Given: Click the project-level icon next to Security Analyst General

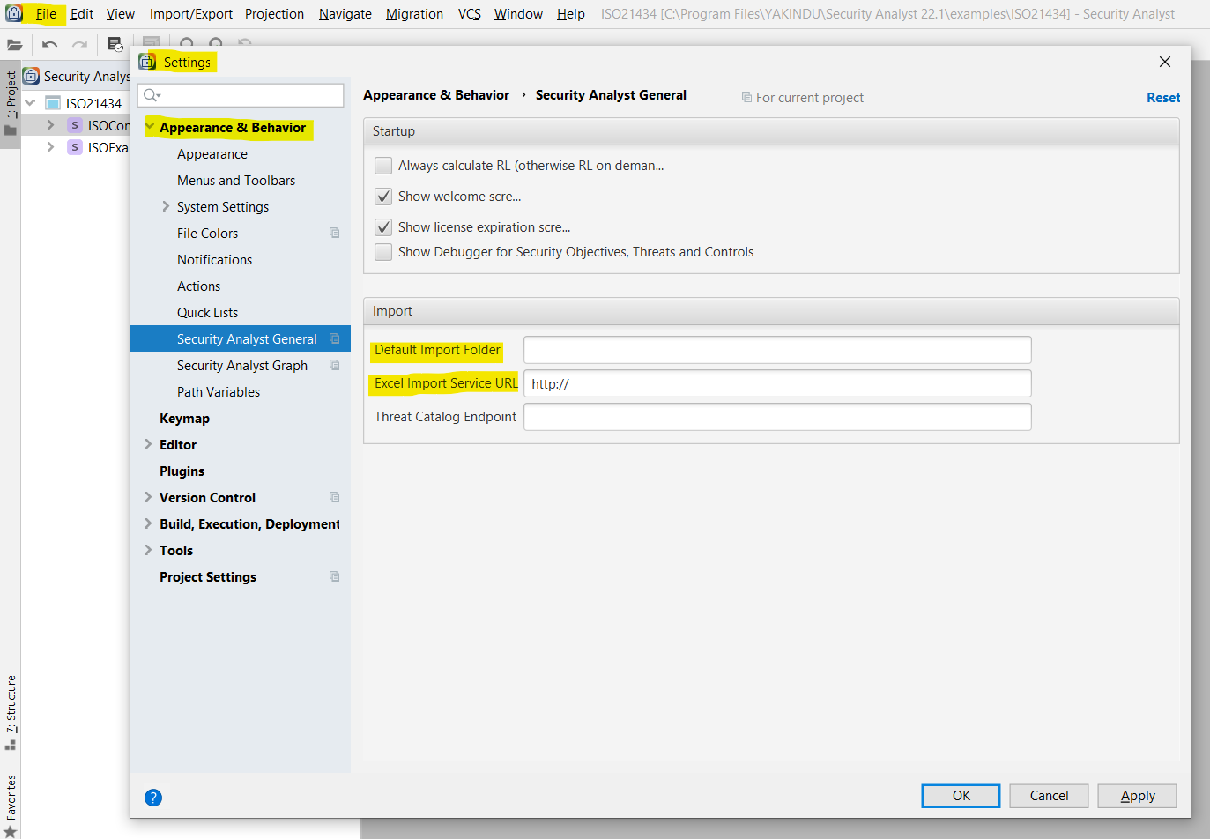Looking at the screenshot, I should pos(335,338).
